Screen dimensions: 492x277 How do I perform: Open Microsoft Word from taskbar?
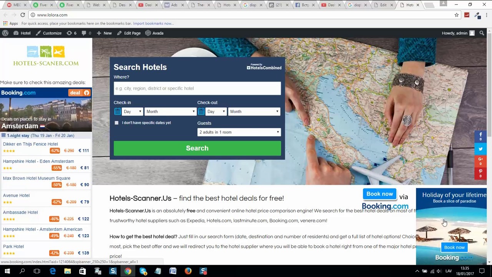(173, 271)
